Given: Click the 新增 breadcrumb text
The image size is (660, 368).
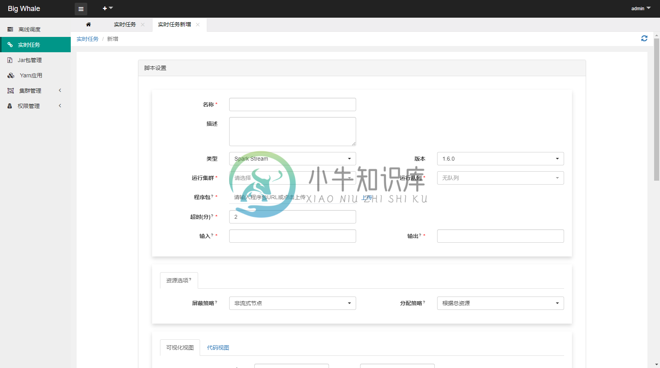Looking at the screenshot, I should pyautogui.click(x=112, y=39).
